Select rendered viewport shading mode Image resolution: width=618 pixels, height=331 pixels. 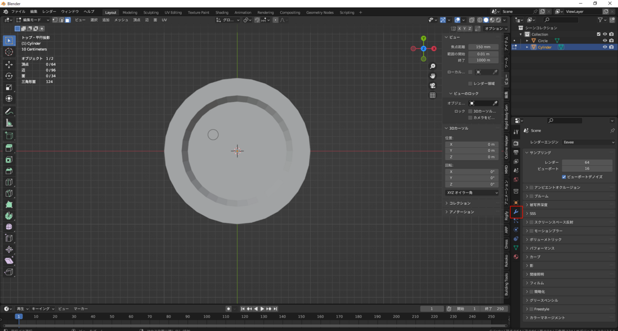coord(499,20)
